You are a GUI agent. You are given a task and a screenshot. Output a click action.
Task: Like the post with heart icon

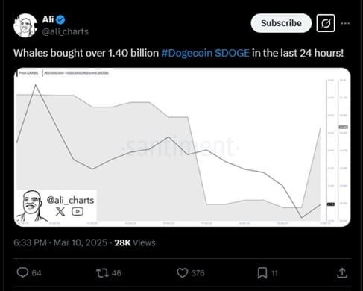coord(183,273)
